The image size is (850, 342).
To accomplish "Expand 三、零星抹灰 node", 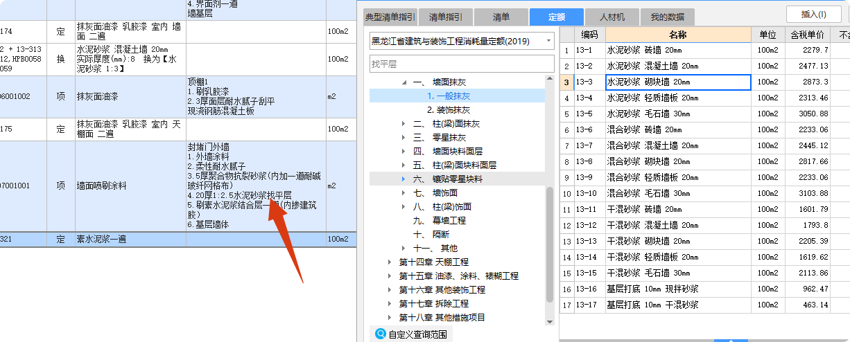I will click(x=404, y=138).
